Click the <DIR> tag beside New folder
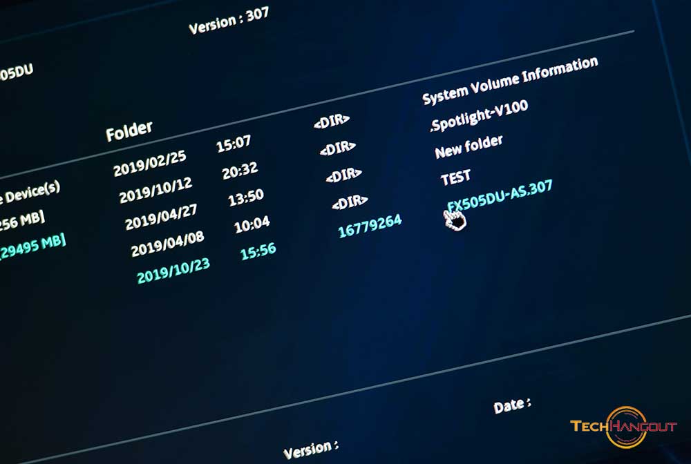The width and height of the screenshot is (691, 464). (343, 175)
